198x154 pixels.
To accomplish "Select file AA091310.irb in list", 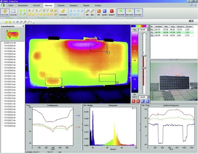I will [x=10, y=43].
